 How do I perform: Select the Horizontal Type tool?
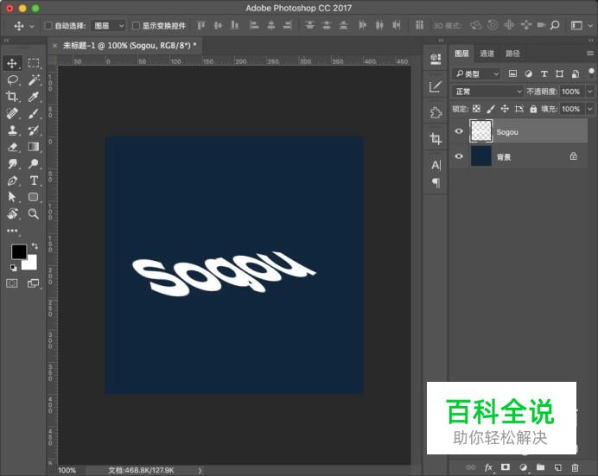(x=34, y=181)
